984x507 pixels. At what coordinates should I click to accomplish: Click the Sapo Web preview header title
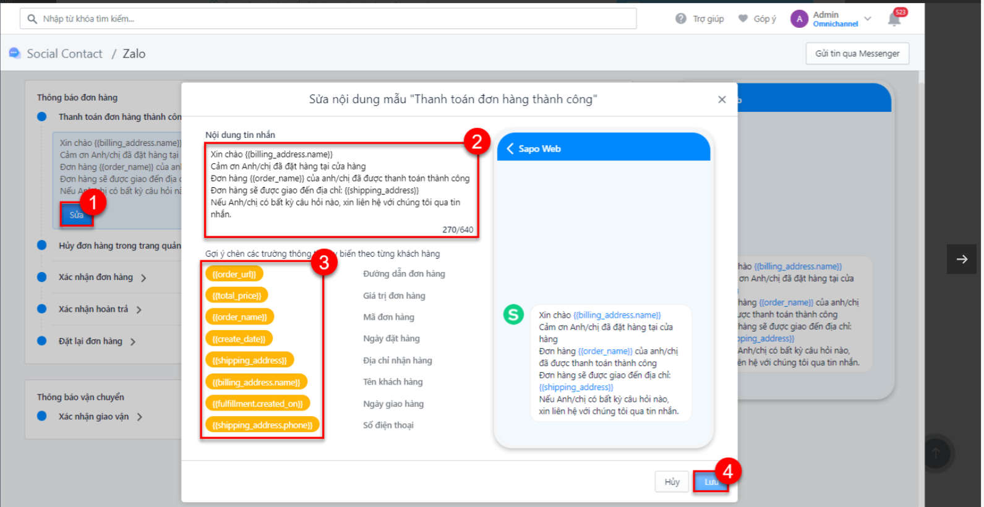coord(539,149)
